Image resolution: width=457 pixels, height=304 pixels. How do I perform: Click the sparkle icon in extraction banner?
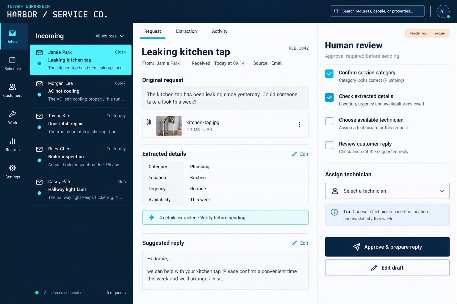(x=151, y=218)
